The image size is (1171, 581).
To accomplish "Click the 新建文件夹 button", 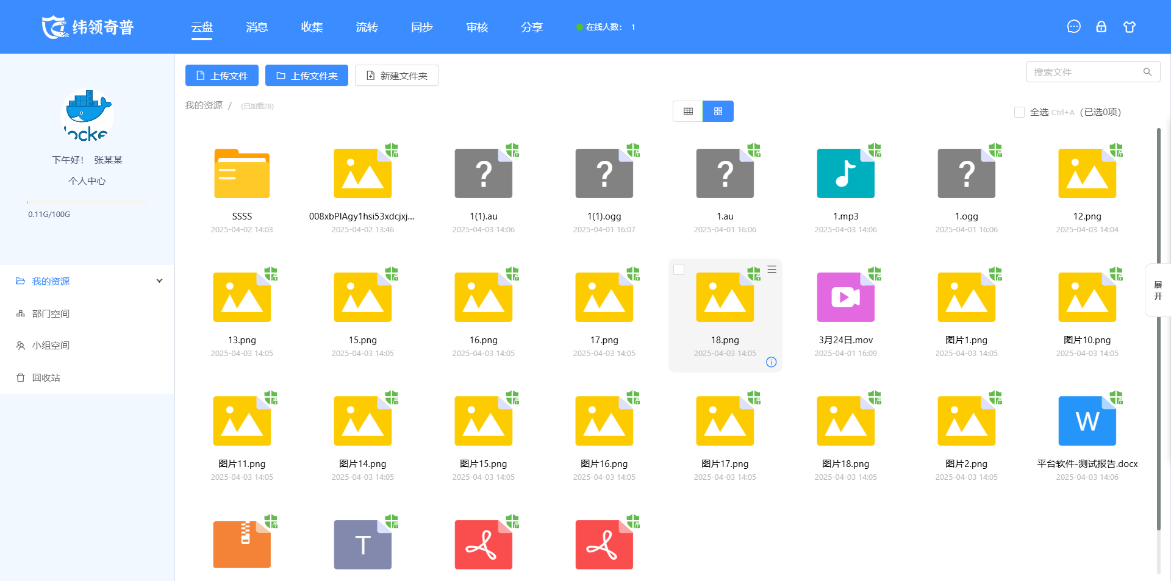I will (396, 76).
